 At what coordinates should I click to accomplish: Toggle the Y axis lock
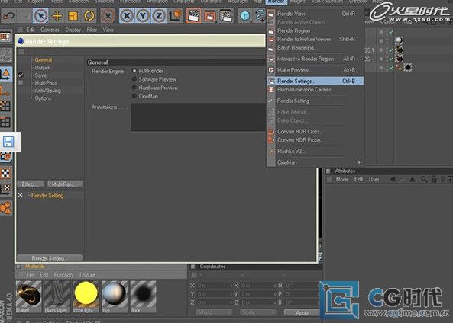click(143, 15)
